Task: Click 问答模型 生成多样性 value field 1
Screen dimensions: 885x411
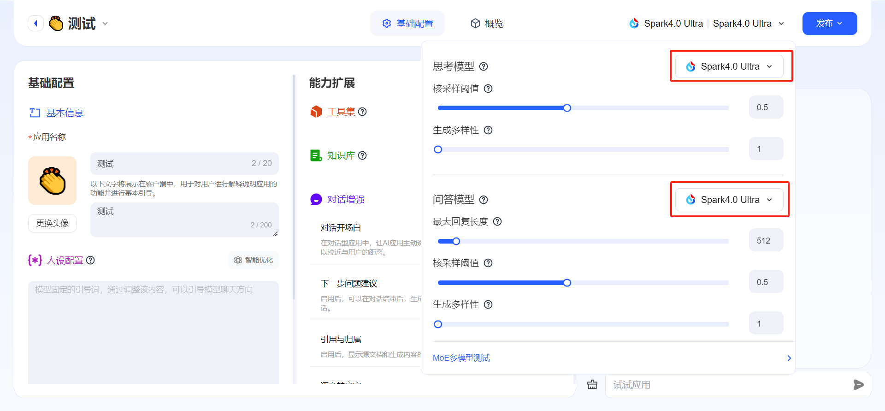Action: pos(766,323)
